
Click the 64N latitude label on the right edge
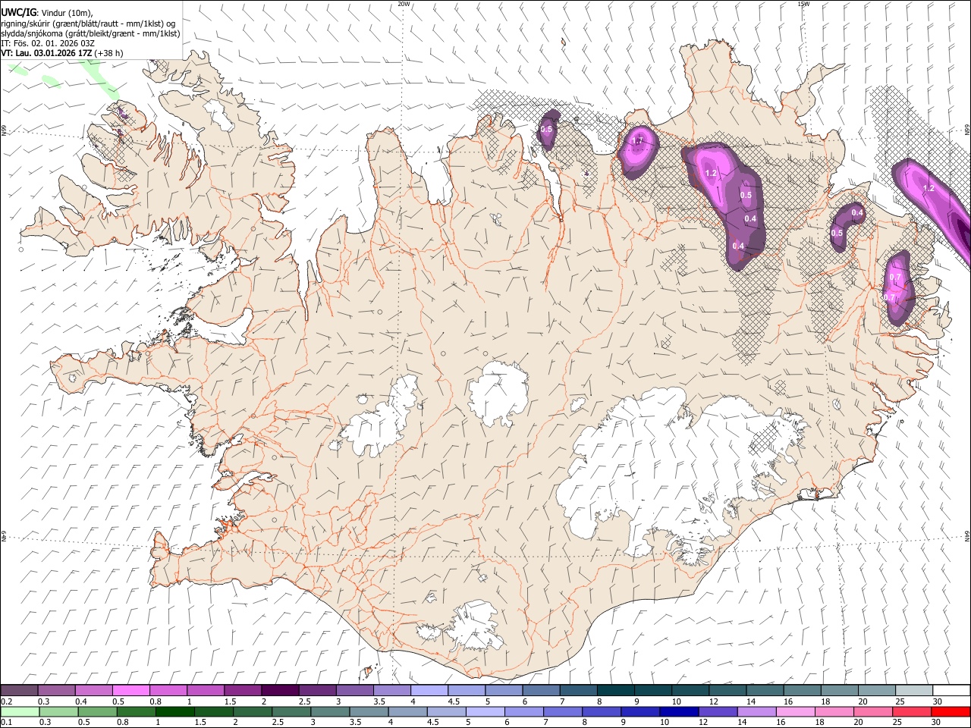coord(967,535)
